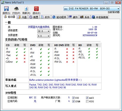Viewport: 122px width, 111px height.
Task: Open the 驱动程序 tab
Action: [x=59, y=17]
